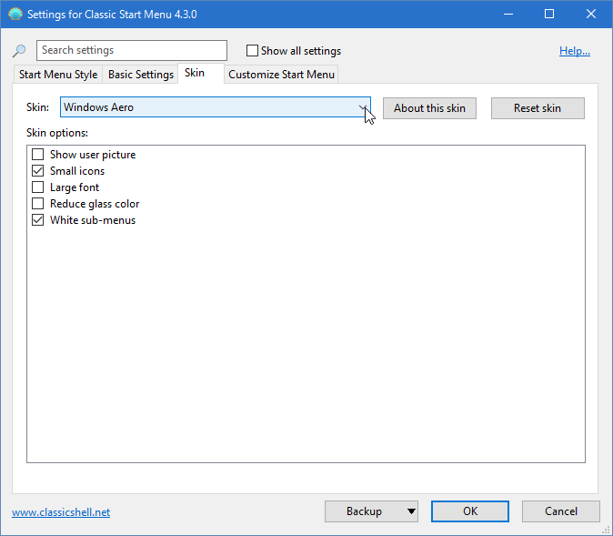Go to the Customize Start Menu tab

coord(281,75)
